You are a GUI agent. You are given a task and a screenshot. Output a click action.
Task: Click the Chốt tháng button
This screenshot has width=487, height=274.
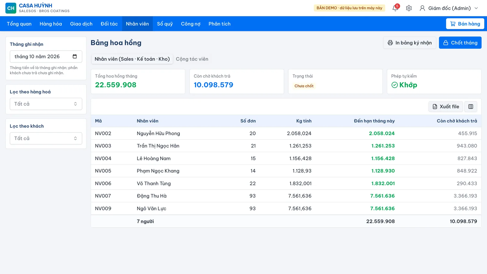(x=460, y=43)
